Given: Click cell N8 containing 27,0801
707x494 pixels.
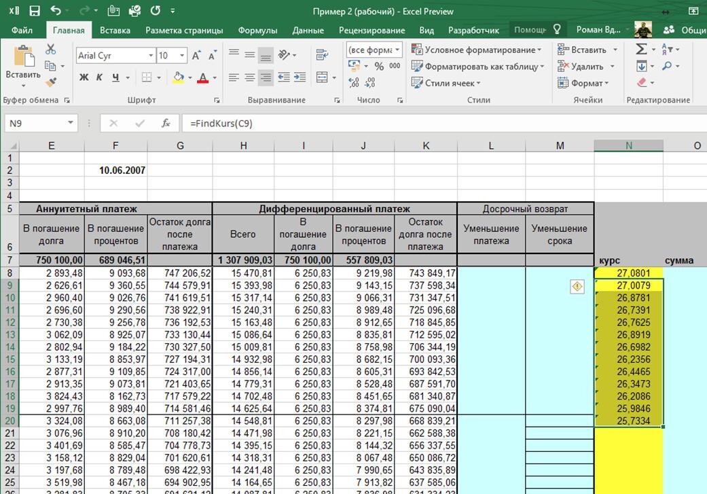Looking at the screenshot, I should point(628,273).
